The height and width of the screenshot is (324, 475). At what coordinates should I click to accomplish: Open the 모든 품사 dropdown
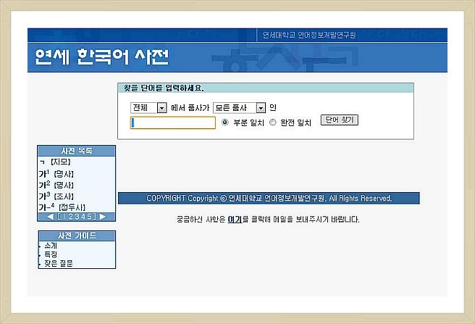(239, 108)
